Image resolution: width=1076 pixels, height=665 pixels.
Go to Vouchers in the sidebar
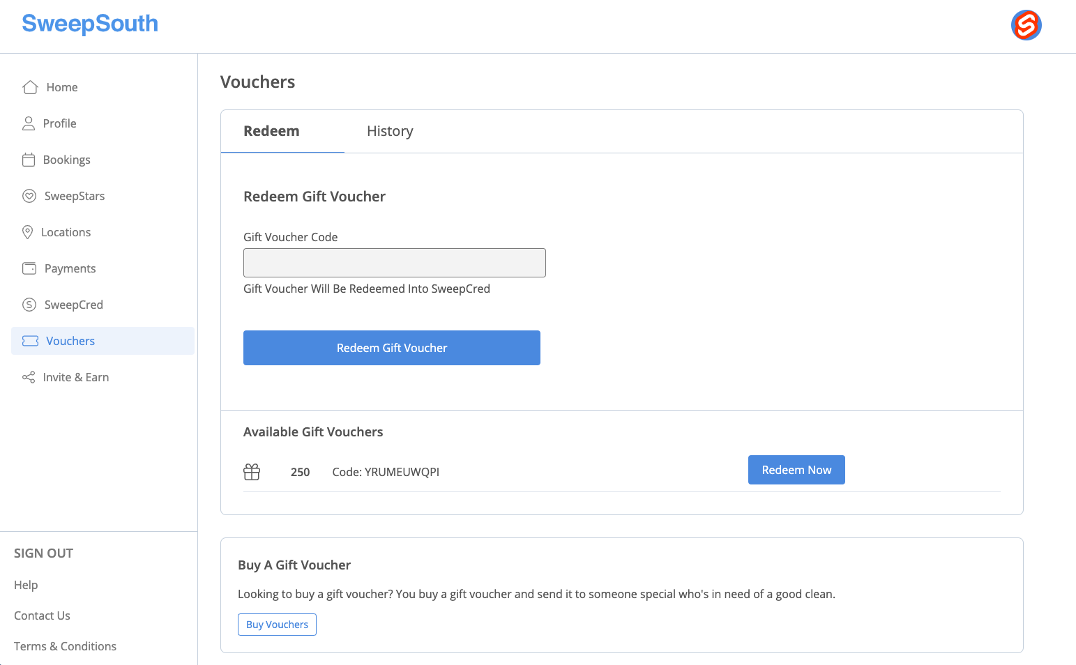[x=103, y=341]
